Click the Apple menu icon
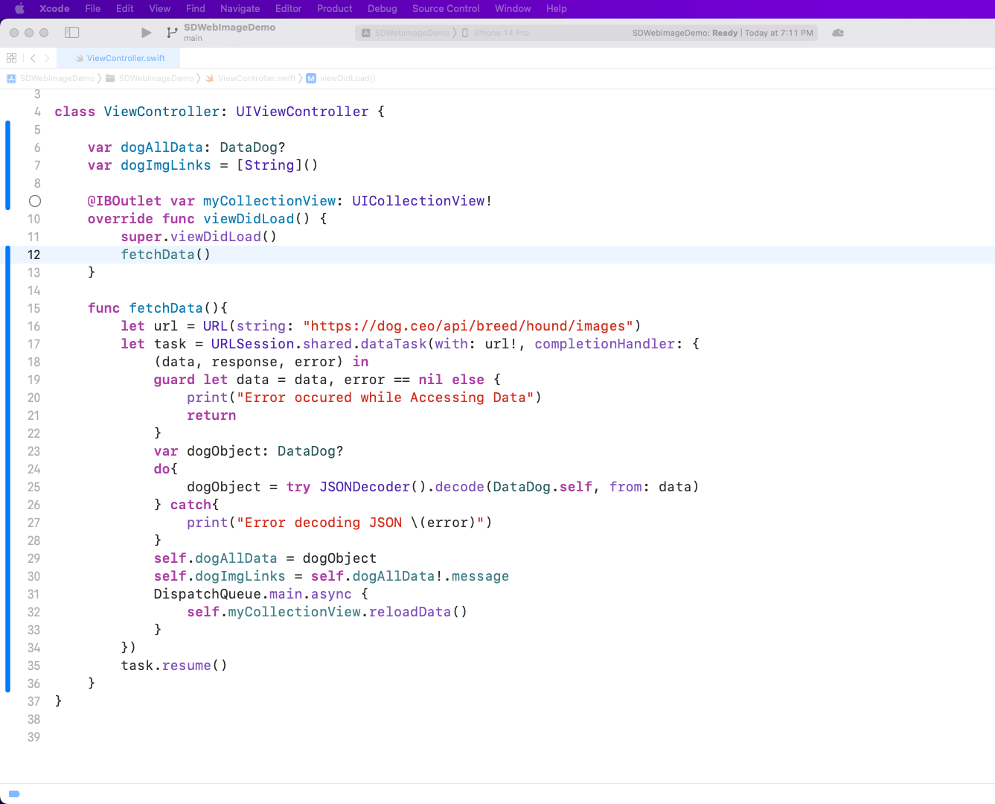995x804 pixels. coord(20,9)
